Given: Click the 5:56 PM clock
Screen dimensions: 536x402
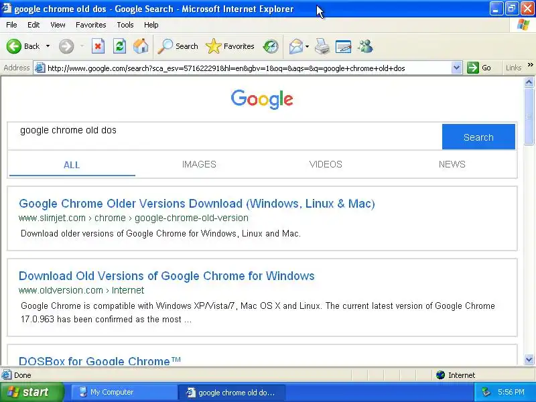Looking at the screenshot, I should [511, 392].
